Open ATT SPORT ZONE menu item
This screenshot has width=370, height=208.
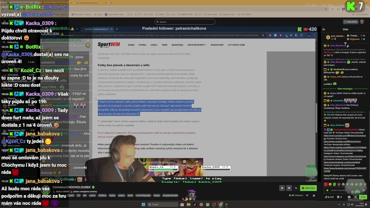point(236,45)
